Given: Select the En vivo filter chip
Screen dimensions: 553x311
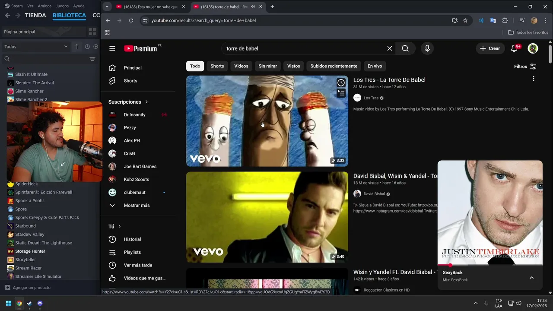Looking at the screenshot, I should point(375,66).
